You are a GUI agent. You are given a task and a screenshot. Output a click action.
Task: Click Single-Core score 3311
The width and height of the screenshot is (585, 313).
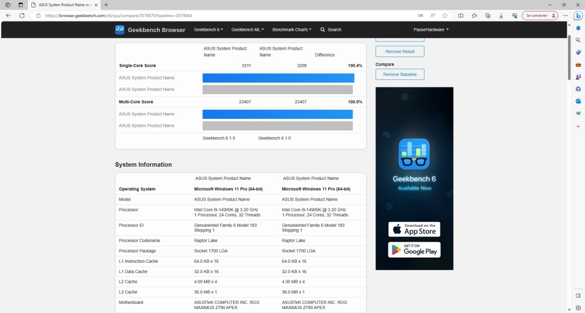coord(246,66)
